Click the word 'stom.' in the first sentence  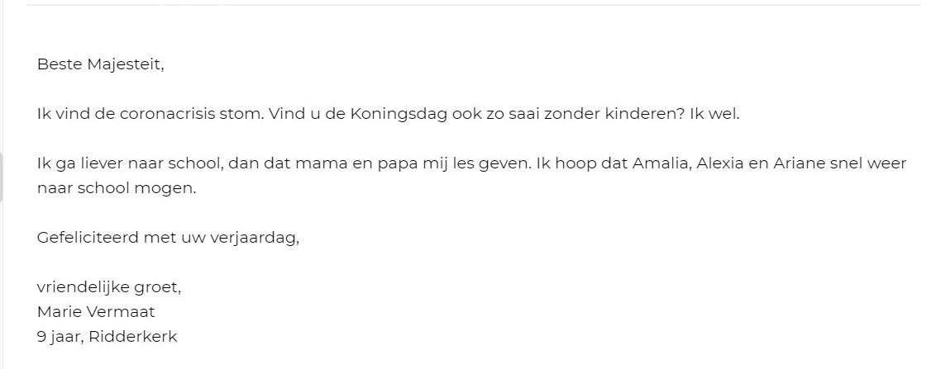click(241, 114)
